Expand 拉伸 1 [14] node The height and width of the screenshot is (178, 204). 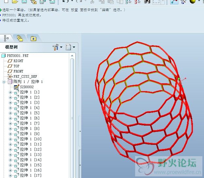(x=10, y=160)
